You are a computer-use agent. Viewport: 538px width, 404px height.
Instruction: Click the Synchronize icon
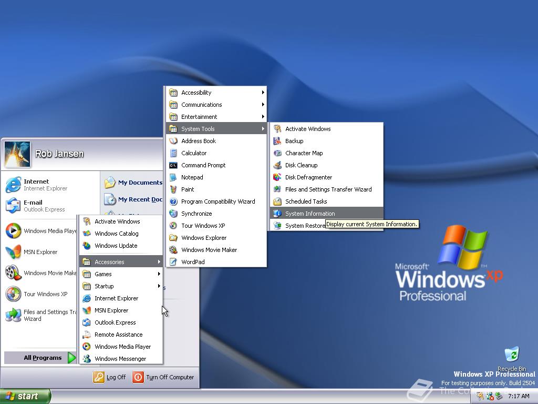(173, 214)
